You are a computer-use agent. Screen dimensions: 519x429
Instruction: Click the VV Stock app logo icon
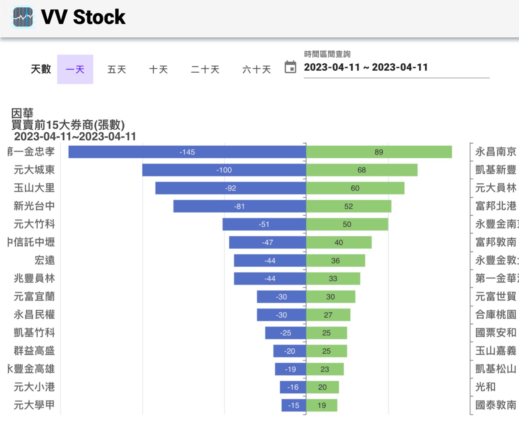coord(22,17)
